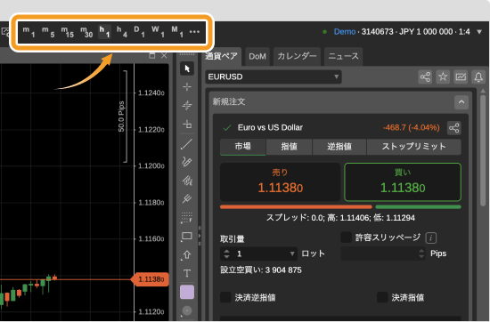Switch to the カレンダー tab

[x=297, y=56]
